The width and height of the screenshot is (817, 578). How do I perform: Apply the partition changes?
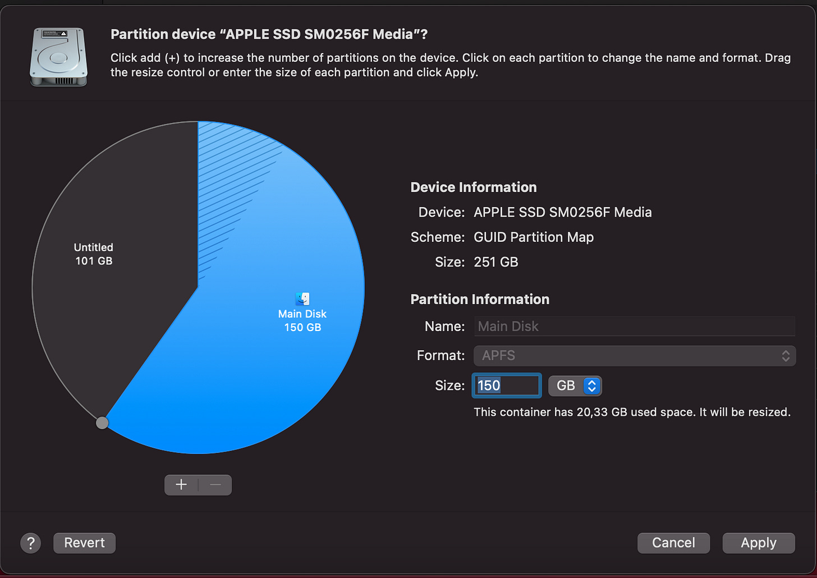(759, 543)
